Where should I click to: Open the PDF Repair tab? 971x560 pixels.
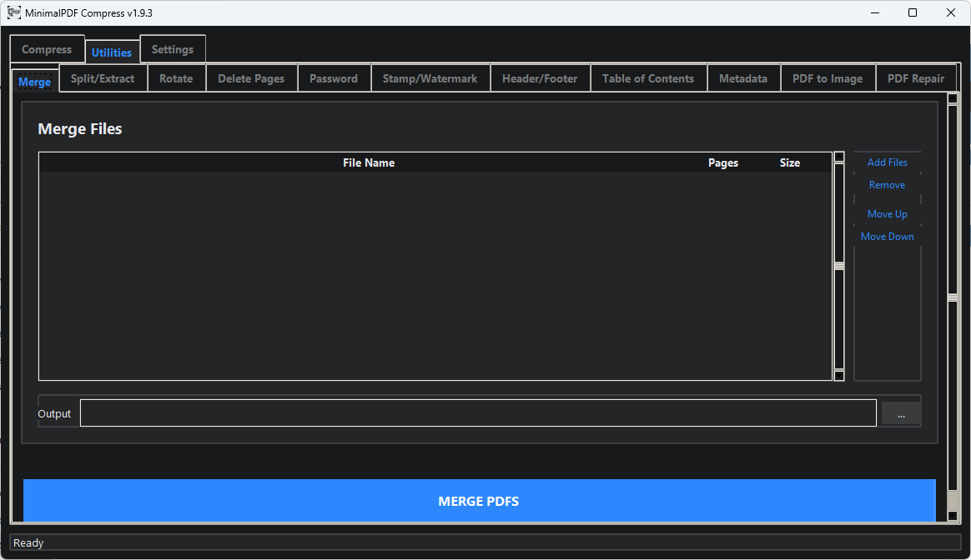[x=916, y=78]
